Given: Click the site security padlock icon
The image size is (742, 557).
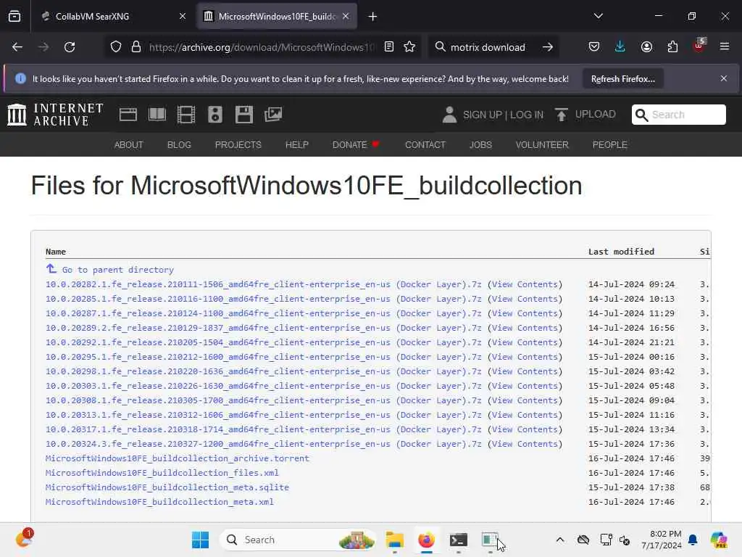Looking at the screenshot, I should 136,47.
